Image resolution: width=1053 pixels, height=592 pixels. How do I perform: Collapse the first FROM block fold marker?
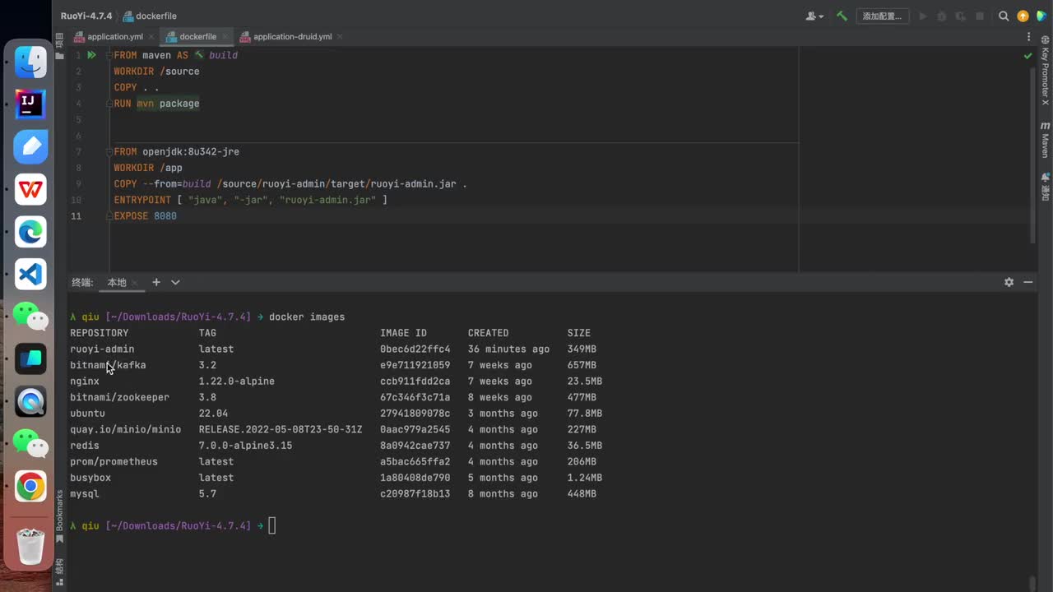108,55
